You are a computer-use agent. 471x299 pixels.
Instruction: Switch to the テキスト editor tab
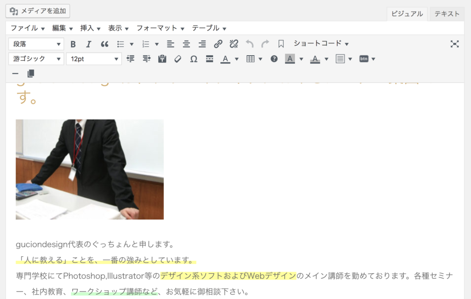click(447, 14)
